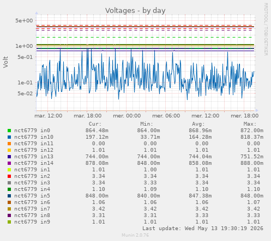
Task: Select the 'nct6779 in3' legend label
Action: pyautogui.click(x=32, y=183)
